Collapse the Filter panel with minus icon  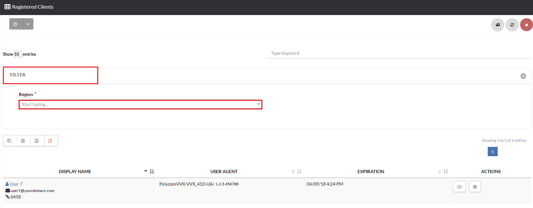tap(523, 76)
